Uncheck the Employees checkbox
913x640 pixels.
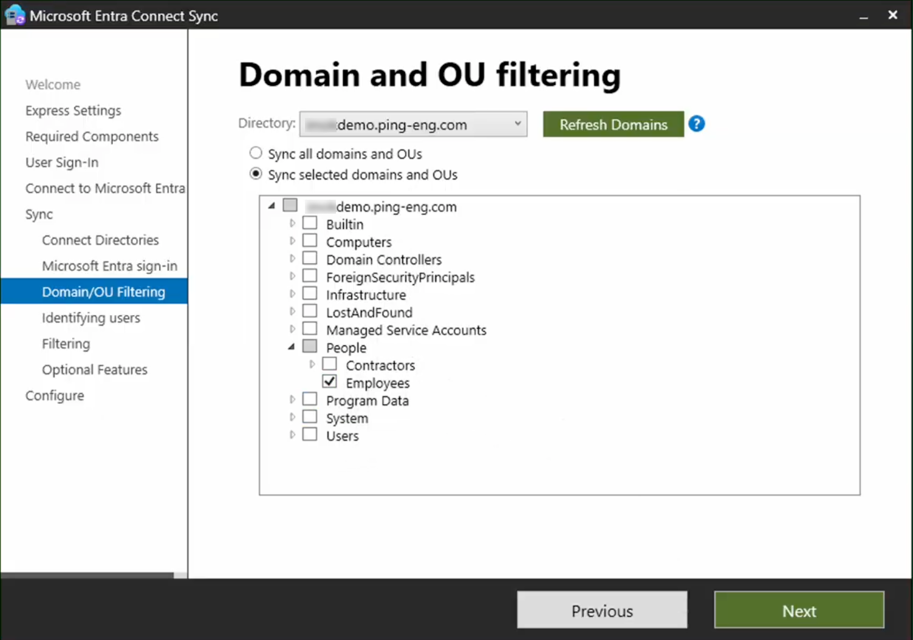tap(329, 381)
